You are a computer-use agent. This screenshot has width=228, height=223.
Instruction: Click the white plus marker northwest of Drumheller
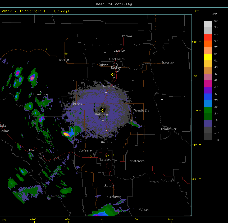pos(162,99)
